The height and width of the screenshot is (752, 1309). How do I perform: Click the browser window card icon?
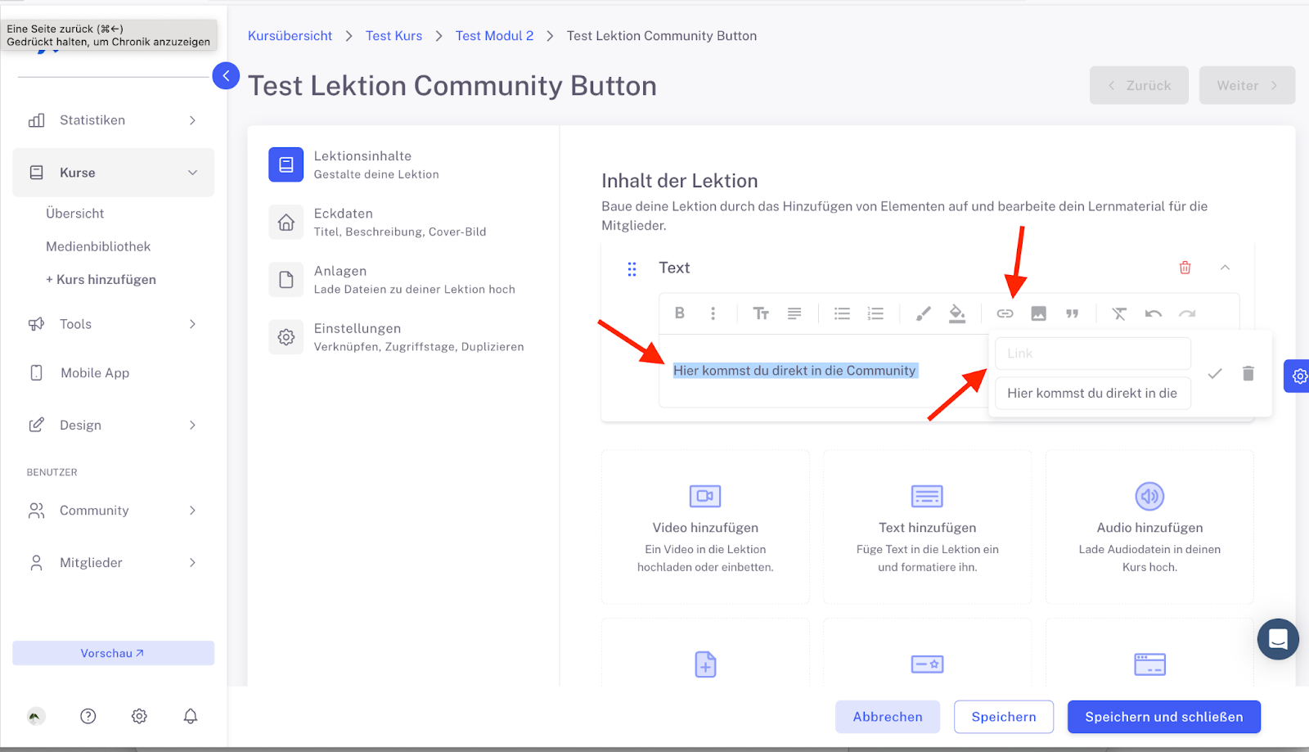pos(1149,664)
